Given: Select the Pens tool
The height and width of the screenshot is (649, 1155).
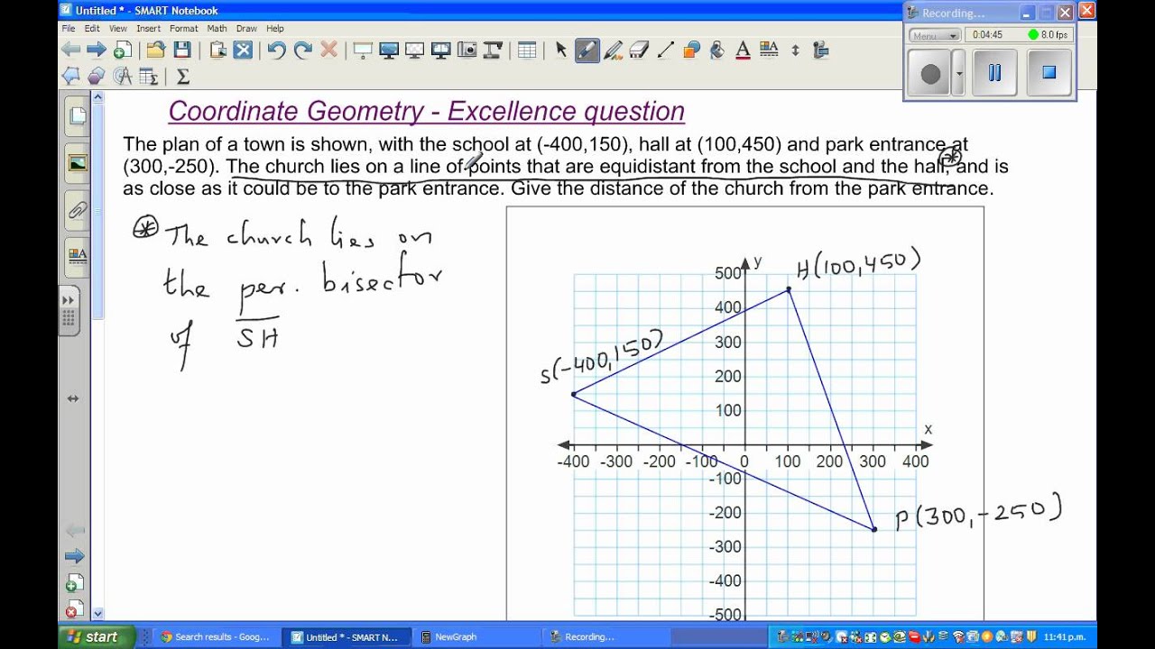Looking at the screenshot, I should click(587, 50).
